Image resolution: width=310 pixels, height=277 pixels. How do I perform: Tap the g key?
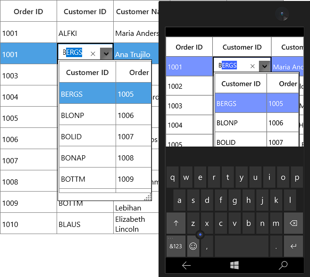pyautogui.click(x=235, y=200)
